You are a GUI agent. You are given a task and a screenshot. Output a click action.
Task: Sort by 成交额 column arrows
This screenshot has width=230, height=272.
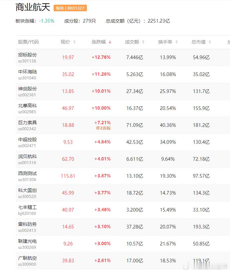pyautogui.click(x=143, y=42)
